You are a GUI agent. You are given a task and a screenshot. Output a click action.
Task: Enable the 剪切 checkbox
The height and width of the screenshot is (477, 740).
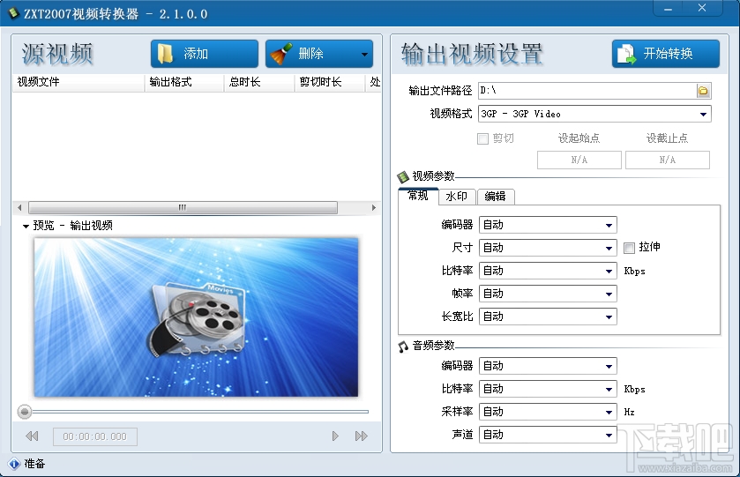(x=482, y=138)
